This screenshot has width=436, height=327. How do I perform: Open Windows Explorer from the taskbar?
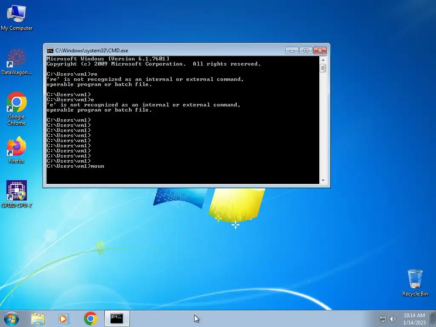[x=38, y=318]
